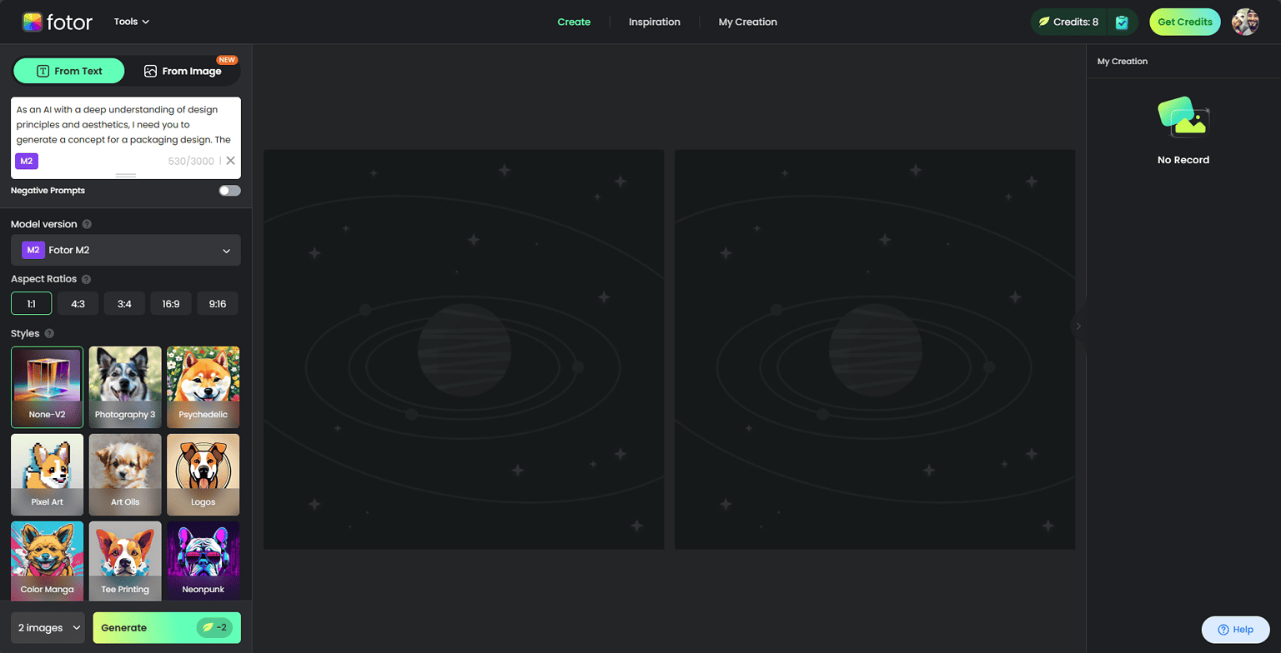Open the credits clipboard task icon
Viewport: 1281px width, 653px height.
pos(1122,22)
